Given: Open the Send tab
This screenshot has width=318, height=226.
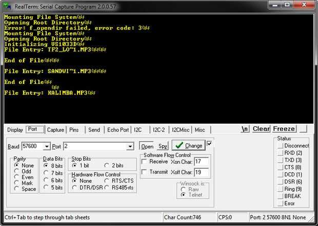Looking at the screenshot, I should [94, 130].
